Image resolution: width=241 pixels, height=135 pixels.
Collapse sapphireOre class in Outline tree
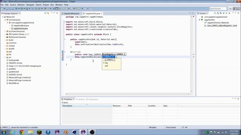[x=200, y=20]
